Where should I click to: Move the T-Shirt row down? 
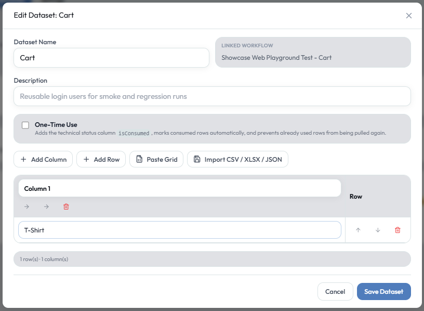coord(378,230)
